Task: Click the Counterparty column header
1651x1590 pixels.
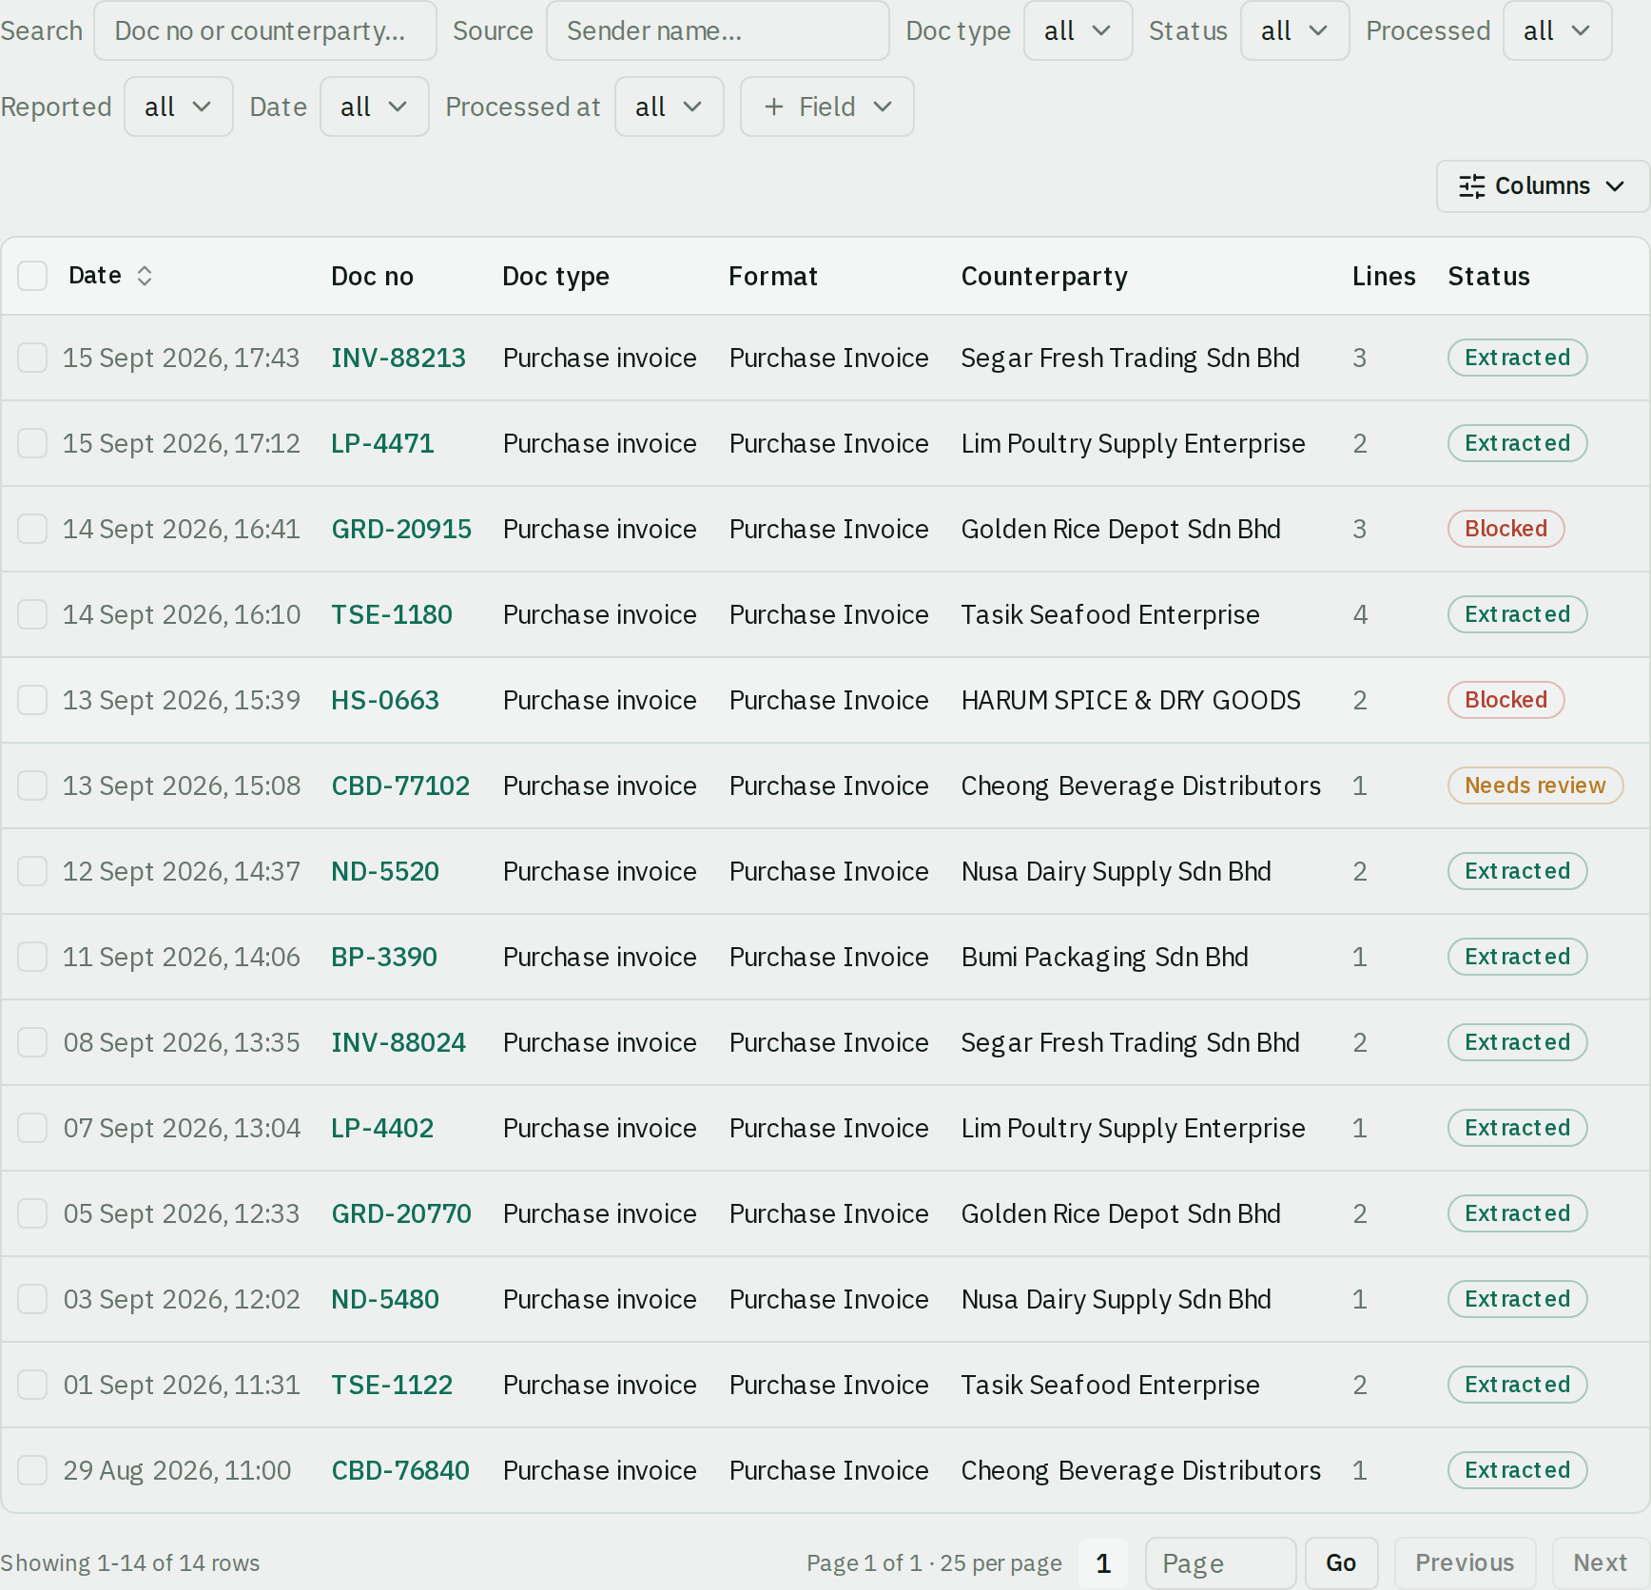Action: (x=1044, y=277)
